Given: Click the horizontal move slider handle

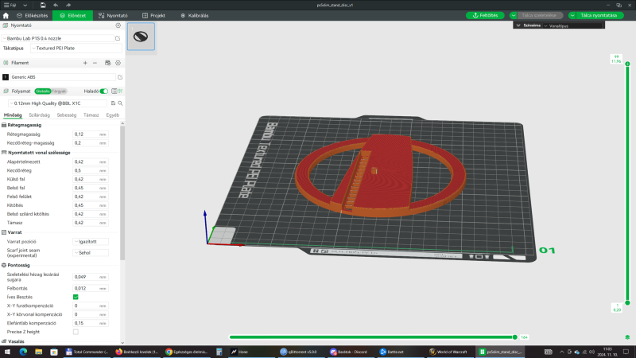Looking at the screenshot, I should tap(514, 337).
